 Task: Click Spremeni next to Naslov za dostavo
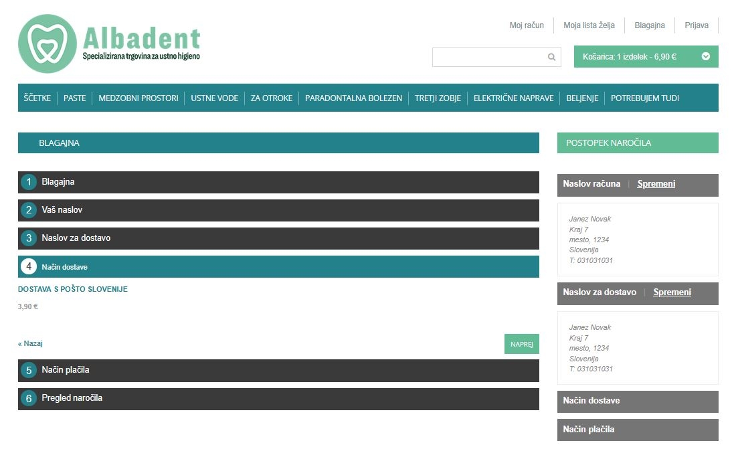[672, 292]
